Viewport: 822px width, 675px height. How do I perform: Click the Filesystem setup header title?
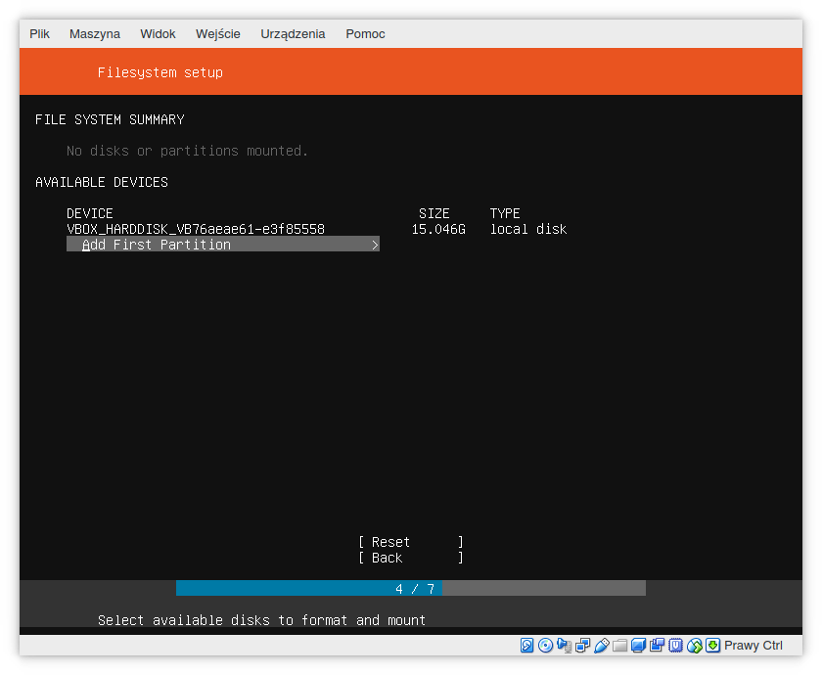[160, 72]
